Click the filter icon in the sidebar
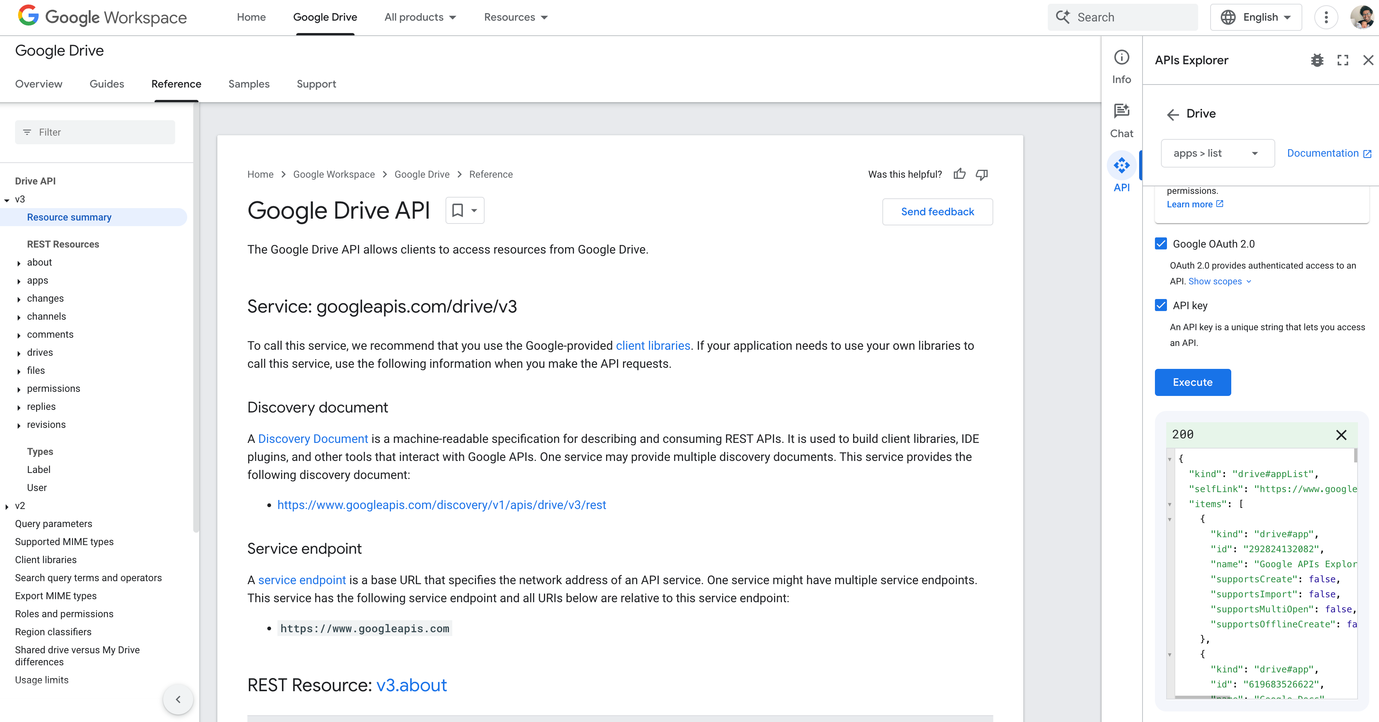 pyautogui.click(x=27, y=132)
